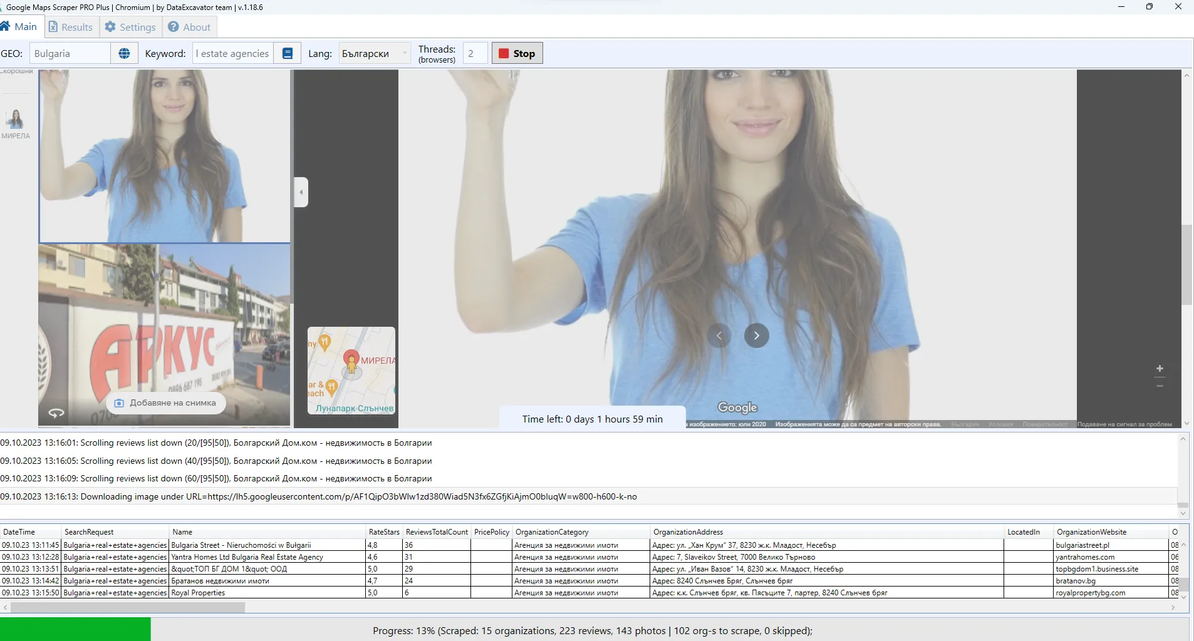
Task: Click the globe icon beside GEO field
Action: click(x=124, y=54)
